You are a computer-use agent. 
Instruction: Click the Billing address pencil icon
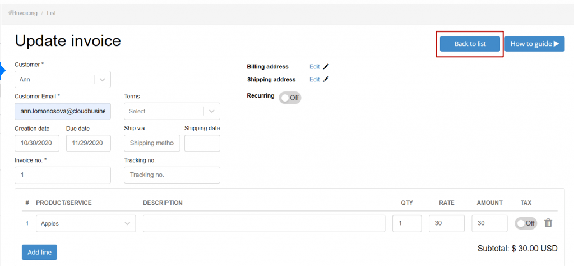pos(326,67)
